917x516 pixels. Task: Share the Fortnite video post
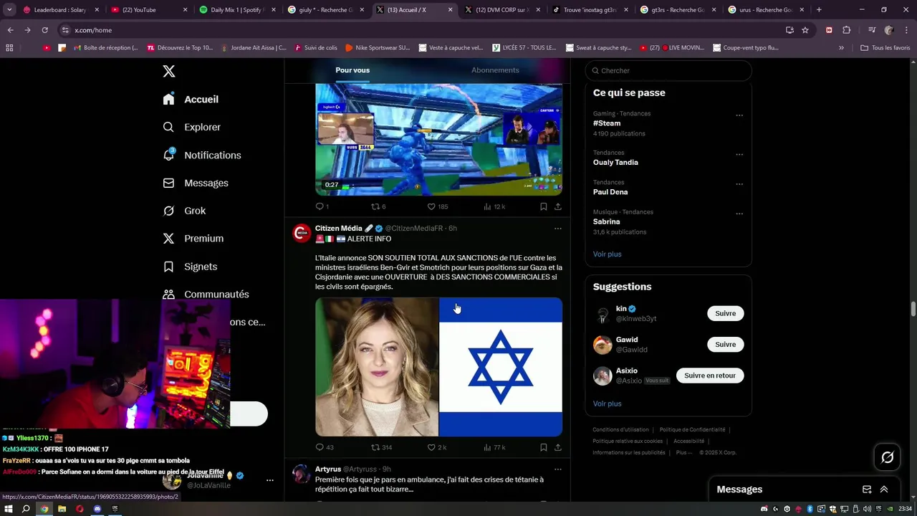pos(558,206)
